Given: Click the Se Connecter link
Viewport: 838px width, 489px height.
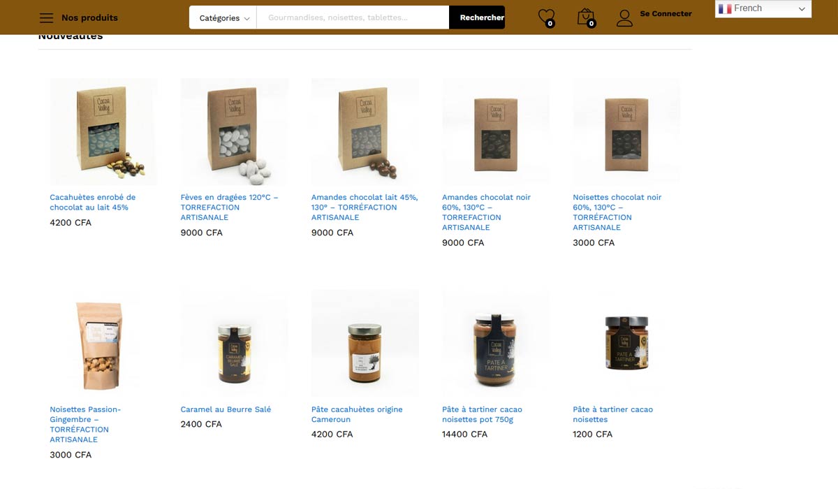Looking at the screenshot, I should coord(666,13).
